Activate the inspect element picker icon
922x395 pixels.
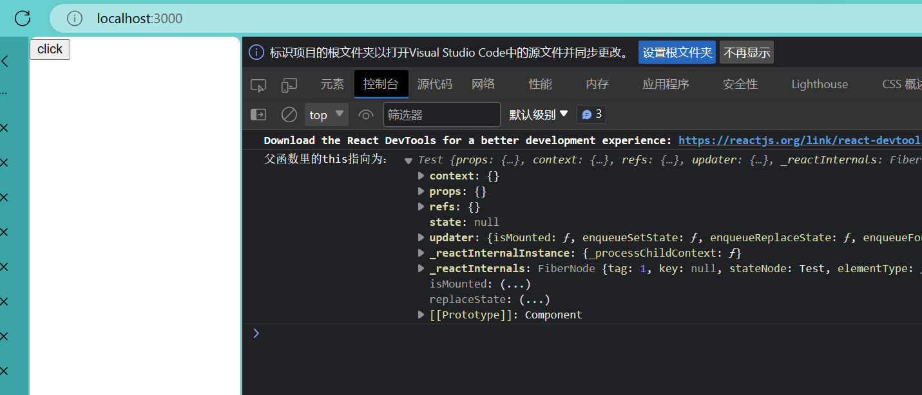click(x=258, y=85)
